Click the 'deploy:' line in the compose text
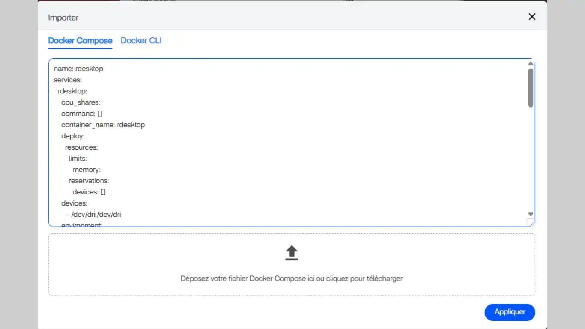The image size is (585, 329). [73, 136]
